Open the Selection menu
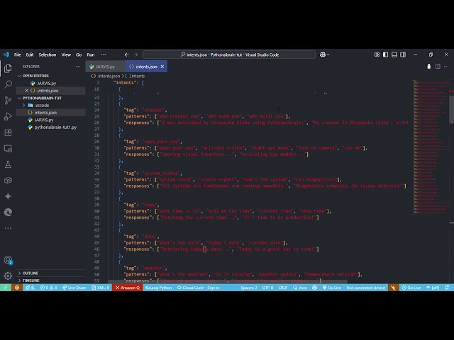 click(x=48, y=55)
